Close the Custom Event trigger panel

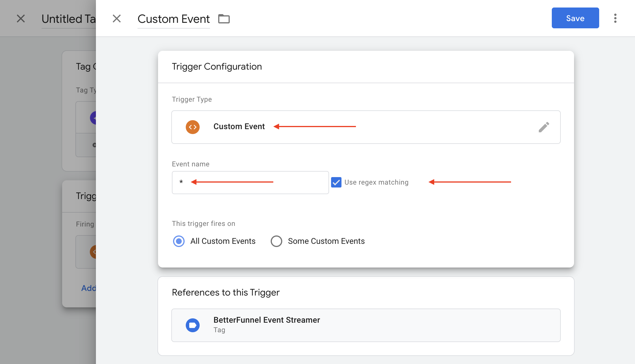coord(117,19)
